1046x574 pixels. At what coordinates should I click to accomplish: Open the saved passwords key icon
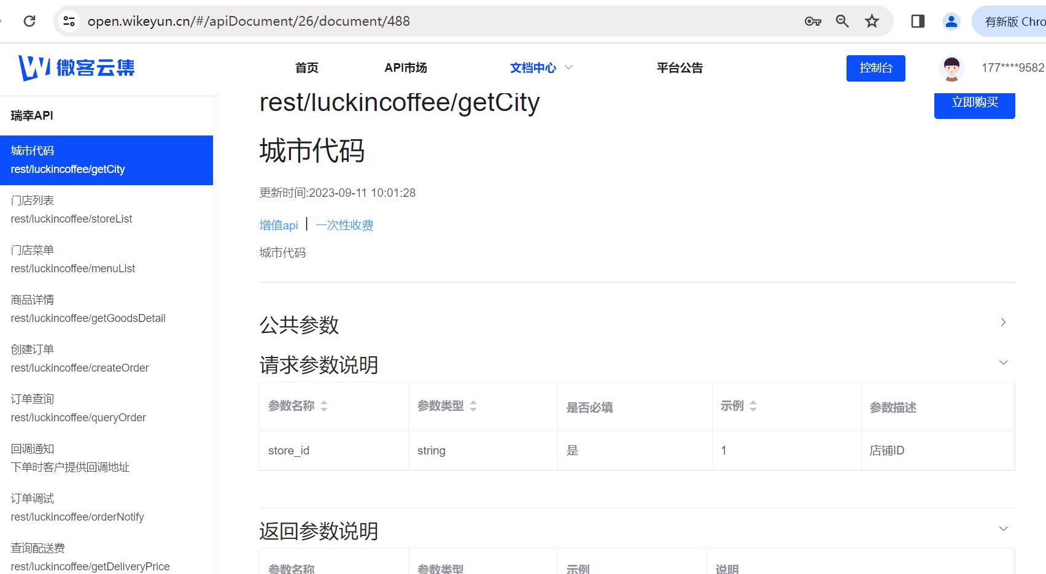(813, 21)
